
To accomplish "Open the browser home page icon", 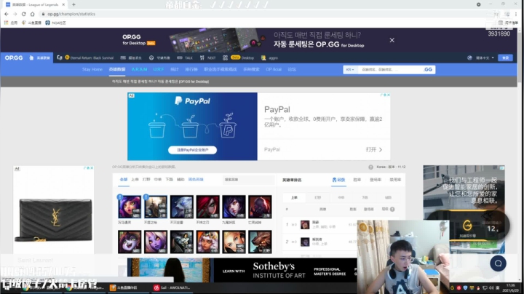I will pos(33,14).
